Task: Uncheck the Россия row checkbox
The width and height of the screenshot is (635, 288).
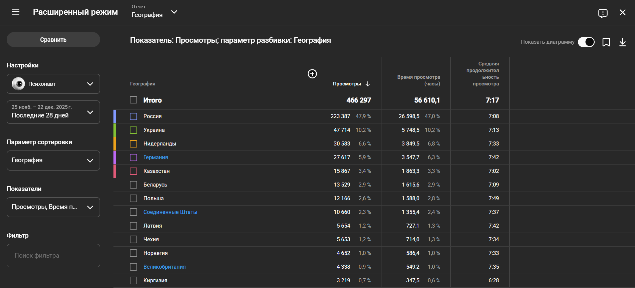Action: tap(133, 116)
